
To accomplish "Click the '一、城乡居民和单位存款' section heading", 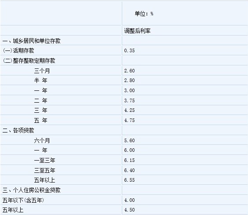I will coord(32,41).
